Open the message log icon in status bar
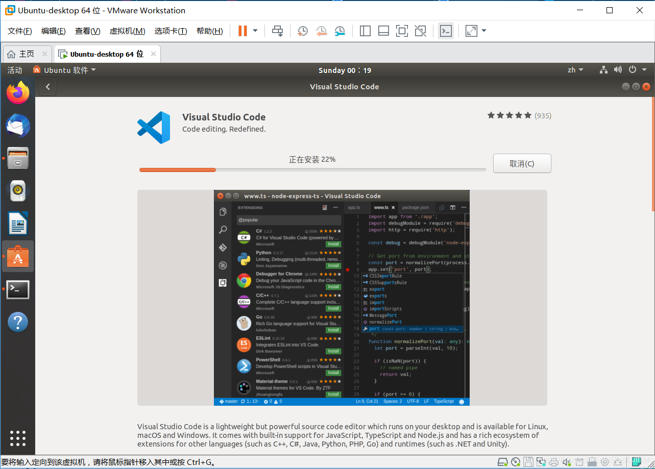The width and height of the screenshot is (655, 469). point(636,462)
